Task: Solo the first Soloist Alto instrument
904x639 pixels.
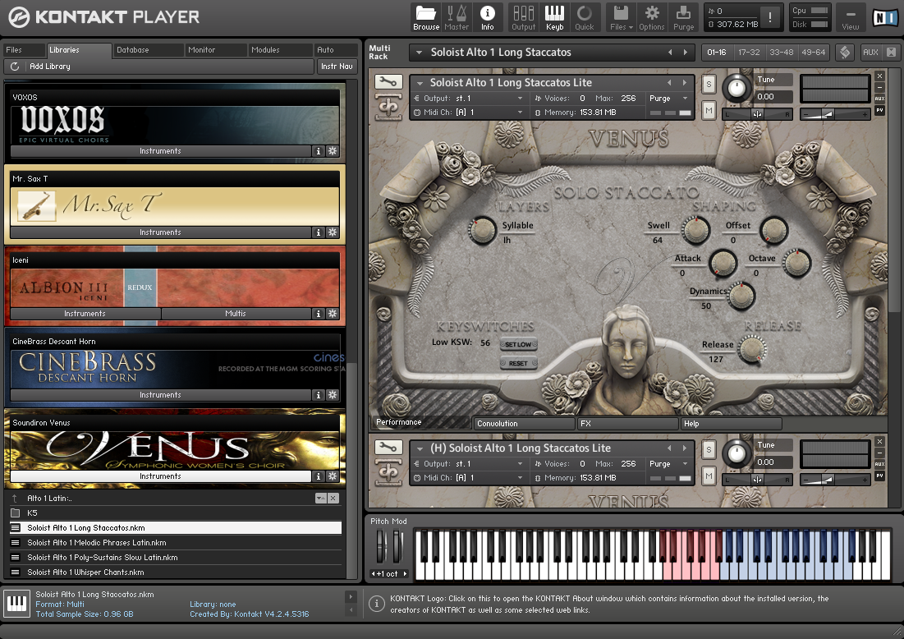Action: pos(709,85)
